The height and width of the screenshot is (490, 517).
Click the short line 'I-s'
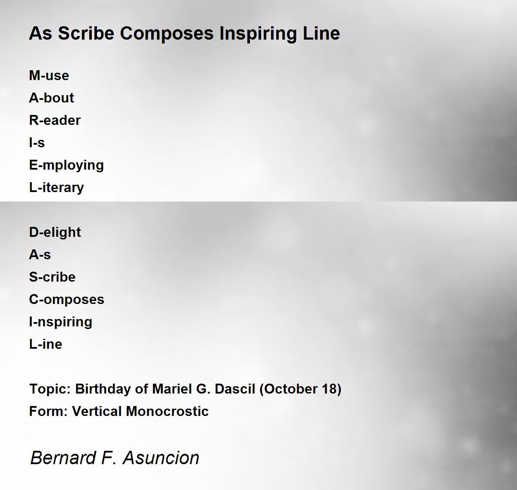pyautogui.click(x=37, y=143)
